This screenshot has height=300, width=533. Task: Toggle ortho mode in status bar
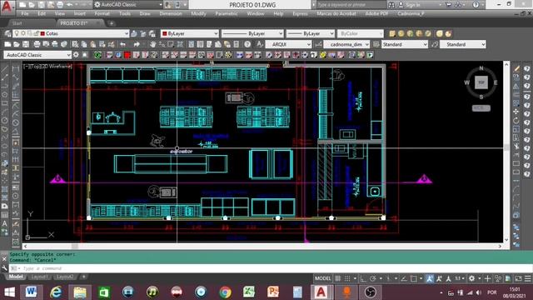pos(363,278)
